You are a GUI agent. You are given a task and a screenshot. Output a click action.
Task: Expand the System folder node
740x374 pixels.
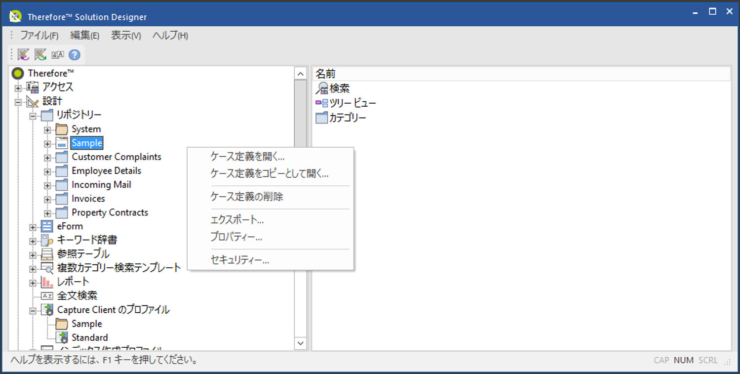click(x=47, y=130)
